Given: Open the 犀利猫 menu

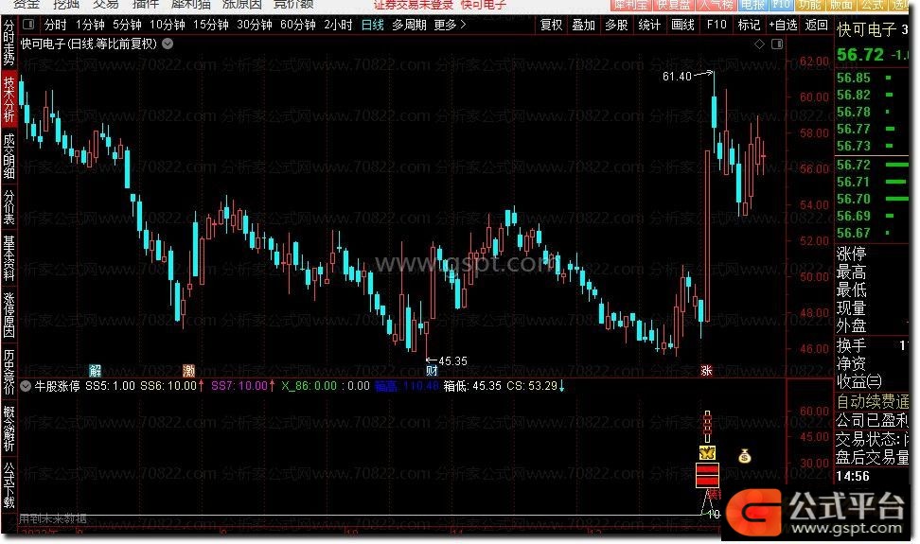Looking at the screenshot, I should [x=190, y=5].
